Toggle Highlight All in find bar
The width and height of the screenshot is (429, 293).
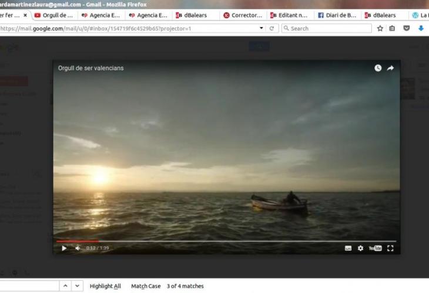[105, 286]
